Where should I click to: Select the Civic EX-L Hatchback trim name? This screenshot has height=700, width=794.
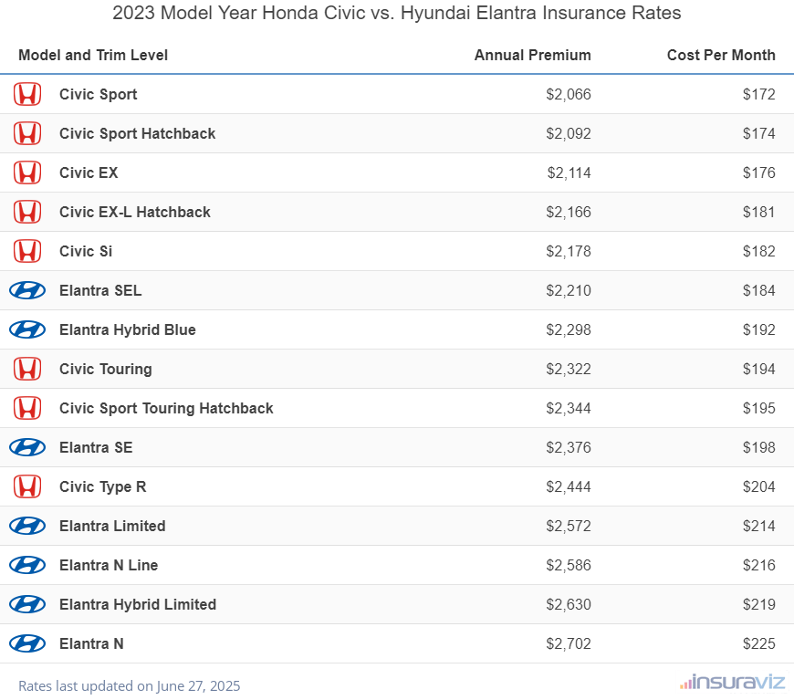click(135, 213)
